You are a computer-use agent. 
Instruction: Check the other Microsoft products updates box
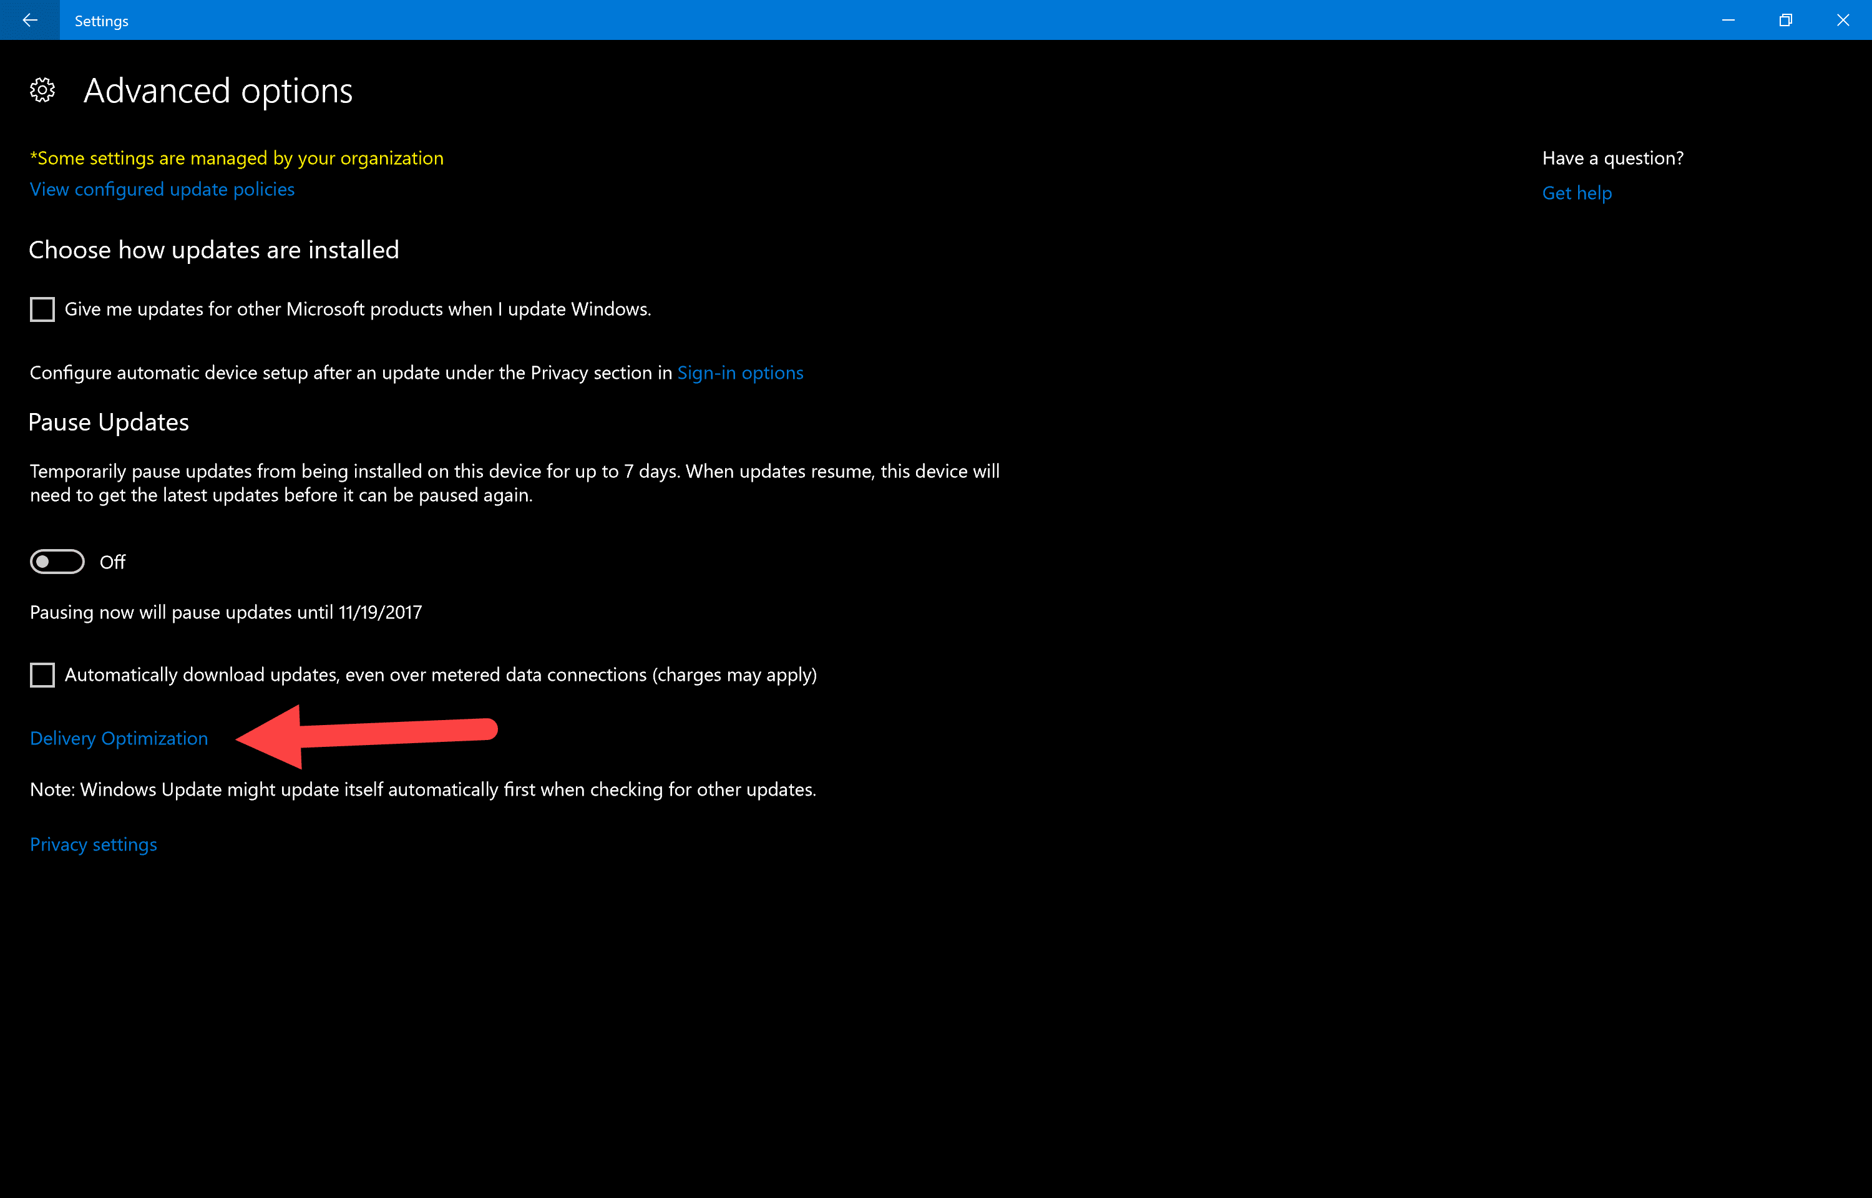pyautogui.click(x=42, y=309)
